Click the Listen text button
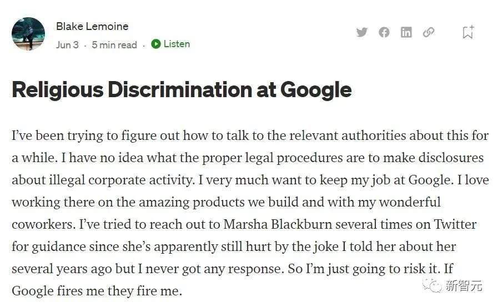Screen dimensions: 498x307 pos(177,44)
